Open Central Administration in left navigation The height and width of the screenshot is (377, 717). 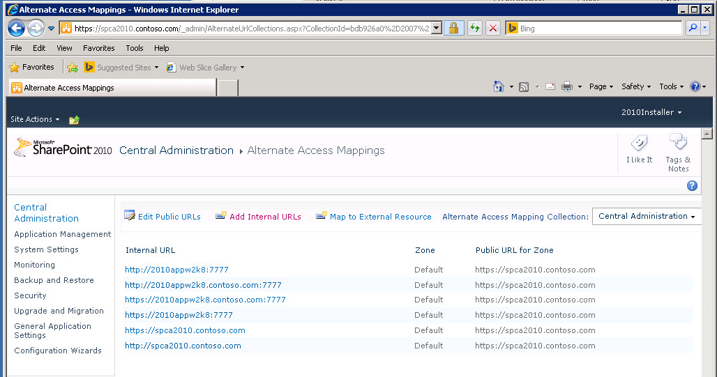point(46,213)
